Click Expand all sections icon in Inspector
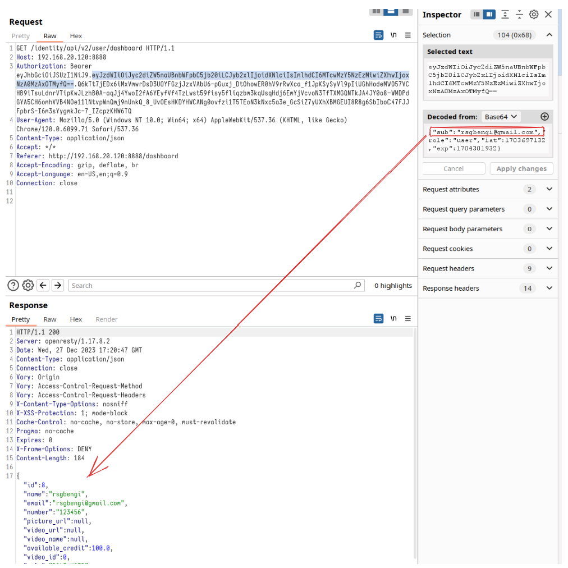 505,15
